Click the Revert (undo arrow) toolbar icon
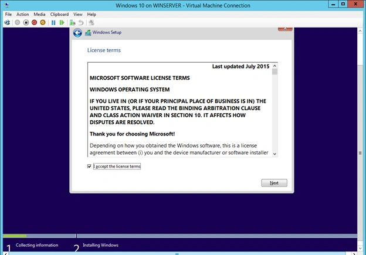Viewport: 366px width, 255px height. (81, 23)
